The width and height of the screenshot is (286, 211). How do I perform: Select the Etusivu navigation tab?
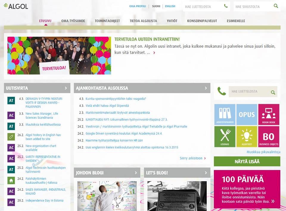click(45, 21)
